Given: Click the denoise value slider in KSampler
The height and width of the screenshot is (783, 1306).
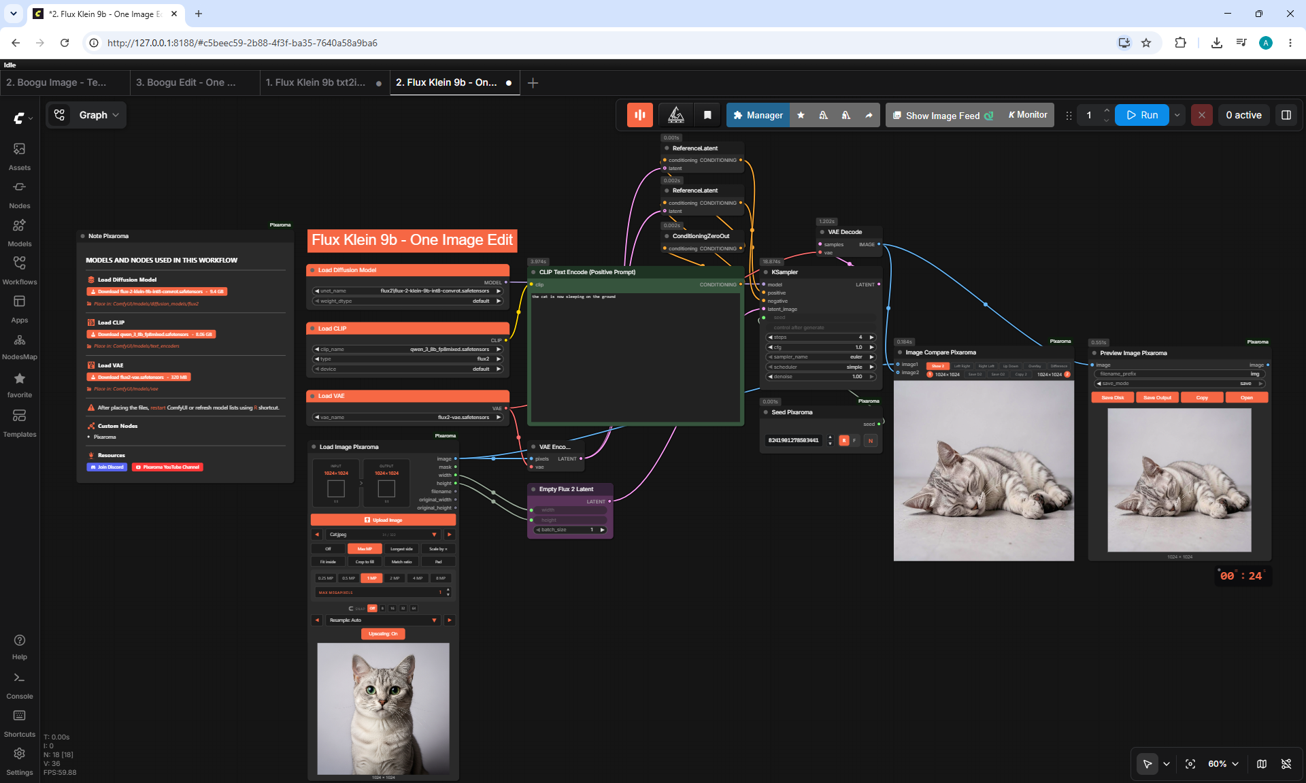Looking at the screenshot, I should click(x=821, y=377).
